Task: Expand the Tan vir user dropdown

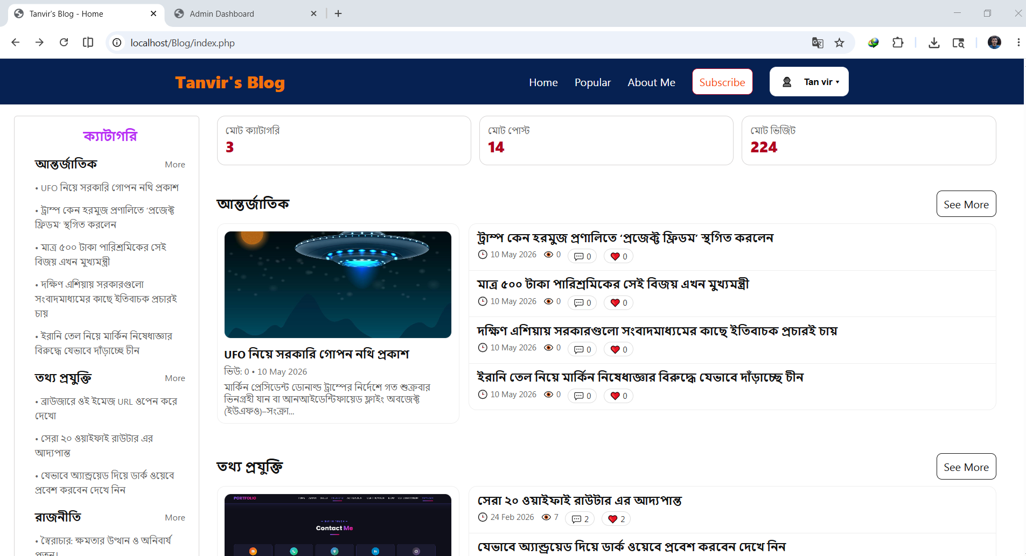Action: pyautogui.click(x=809, y=82)
